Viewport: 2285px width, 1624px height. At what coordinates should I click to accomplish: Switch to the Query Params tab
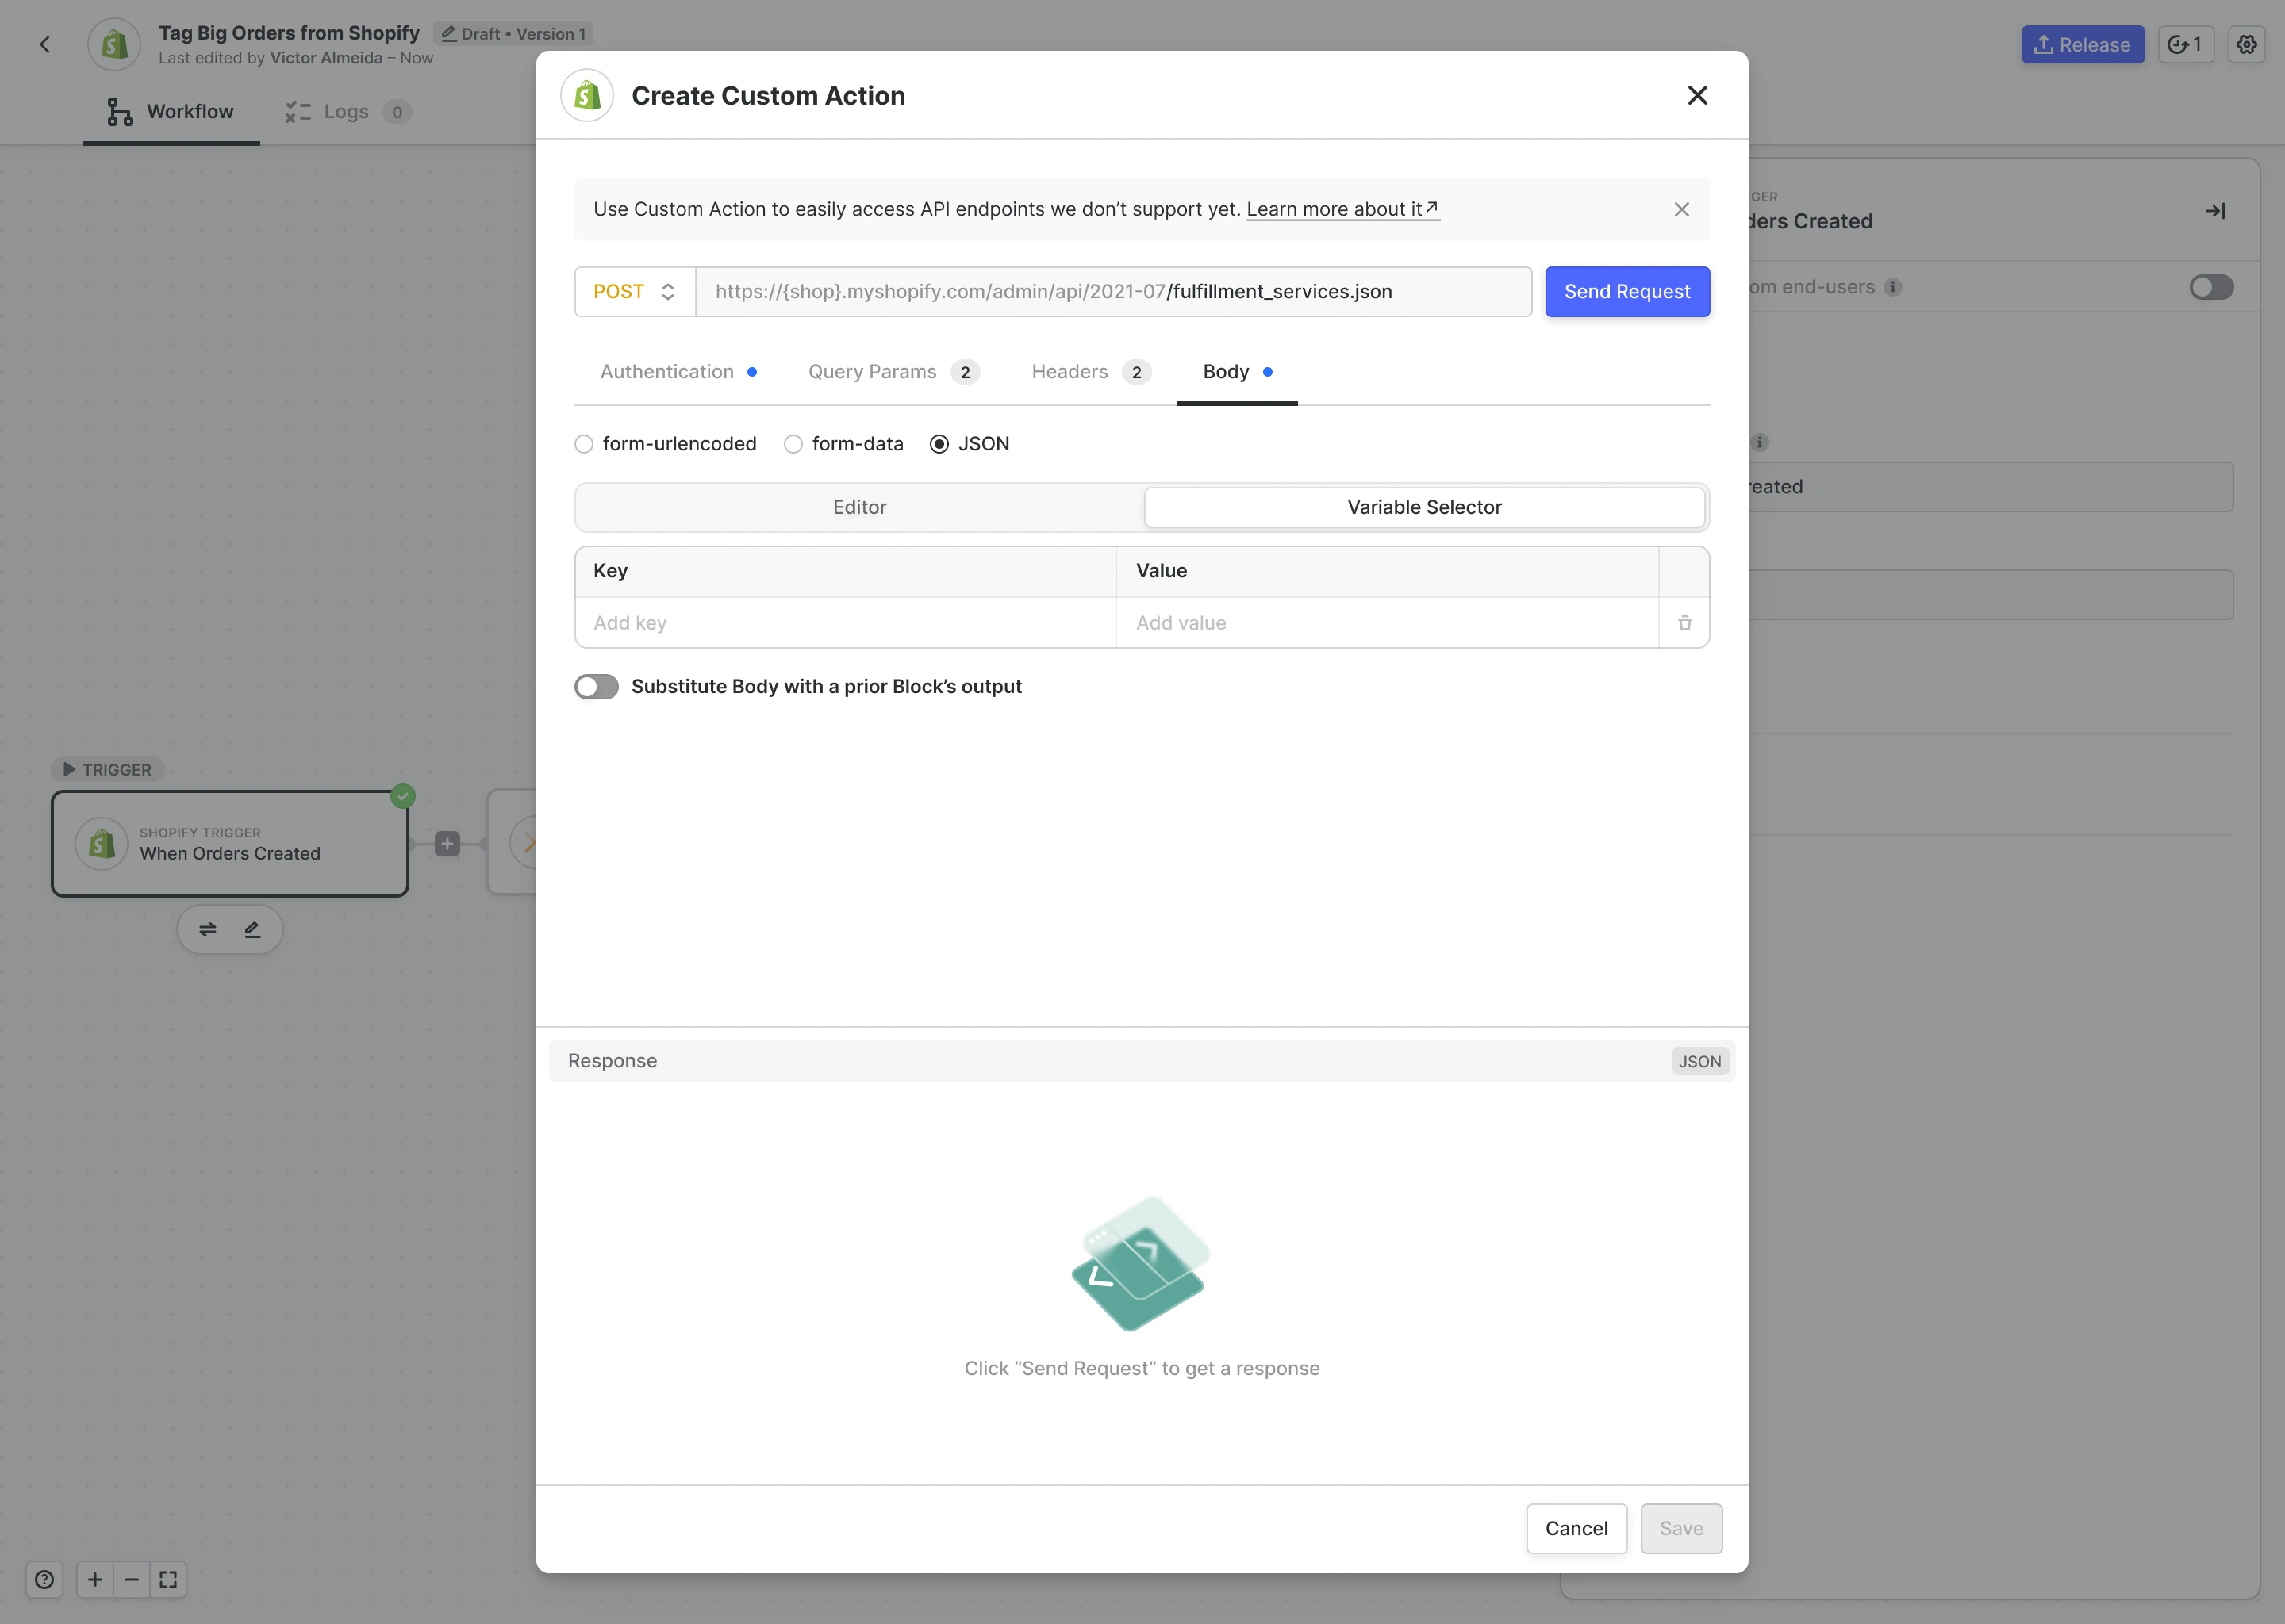point(893,371)
